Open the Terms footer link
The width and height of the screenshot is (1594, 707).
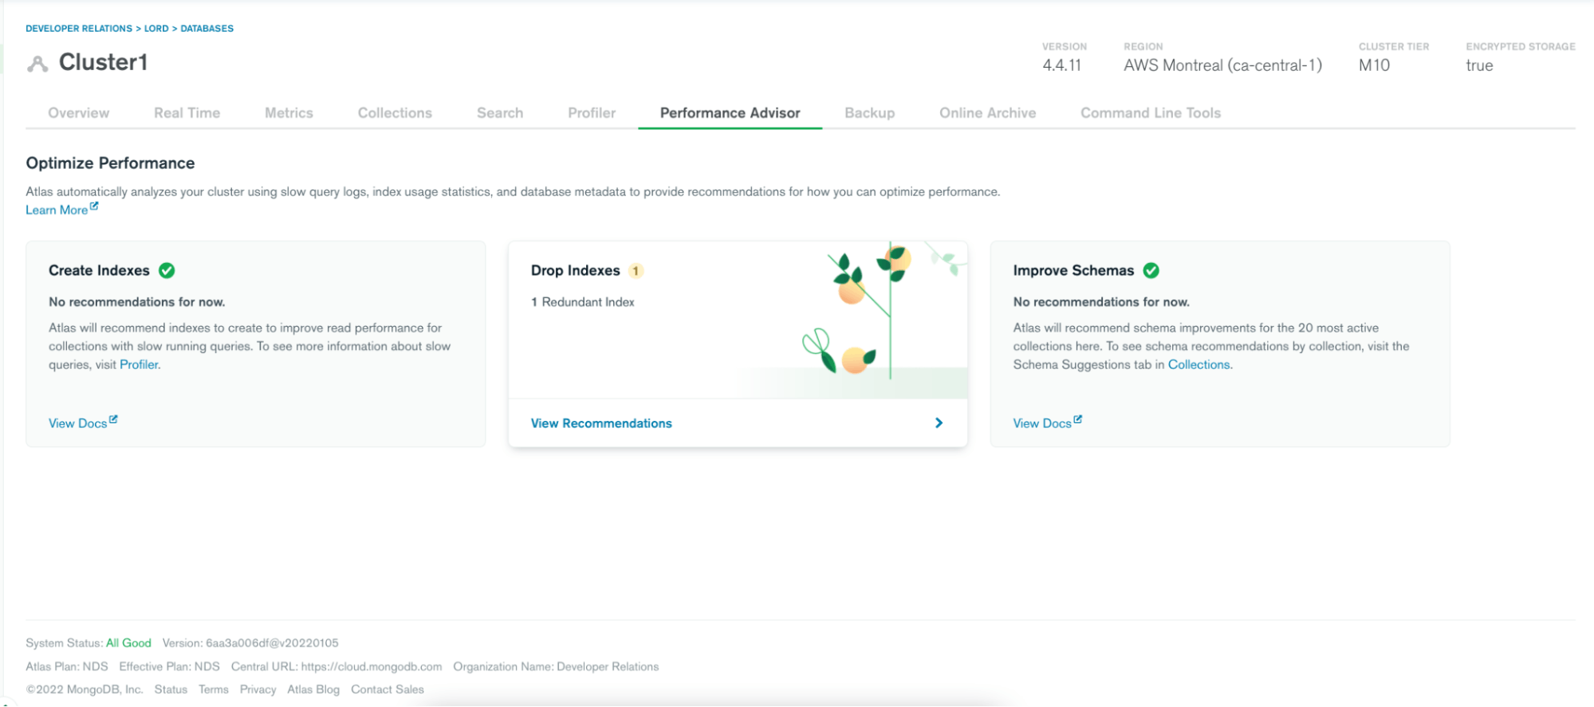point(214,689)
